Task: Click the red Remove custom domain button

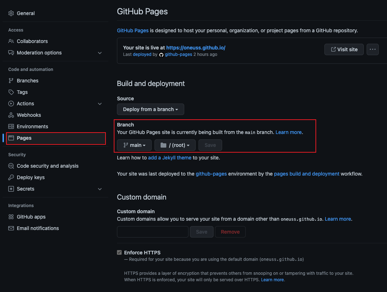Action: tap(230, 232)
